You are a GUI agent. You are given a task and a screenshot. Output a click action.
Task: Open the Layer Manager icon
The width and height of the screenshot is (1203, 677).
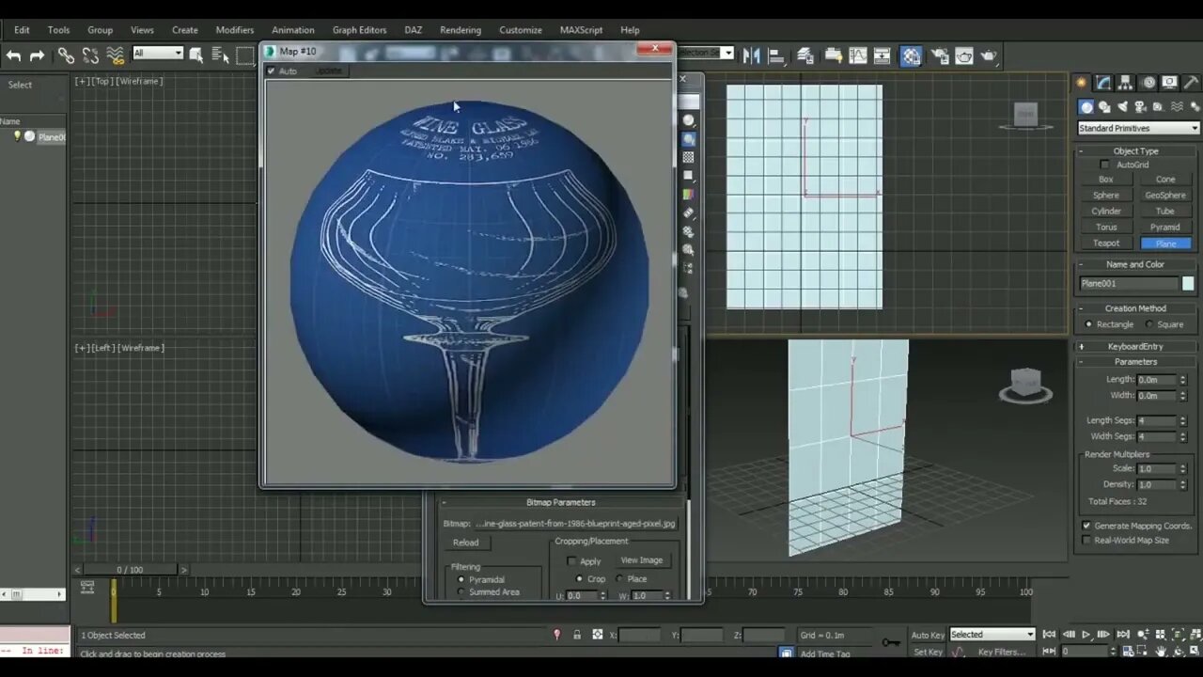tap(805, 55)
